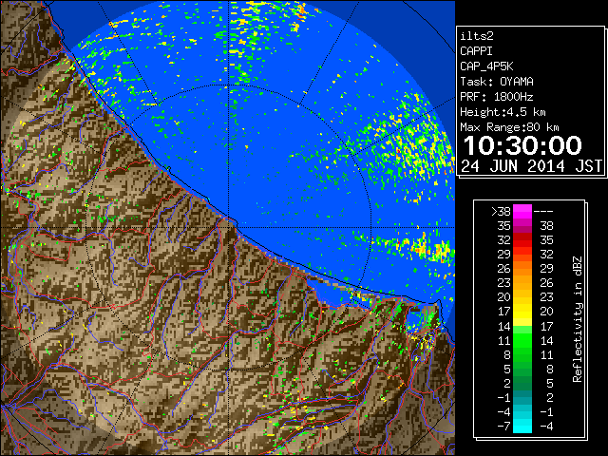608x456 pixels.
Task: Select the '24 JUN 2014 JST' date
Action: pos(532,166)
